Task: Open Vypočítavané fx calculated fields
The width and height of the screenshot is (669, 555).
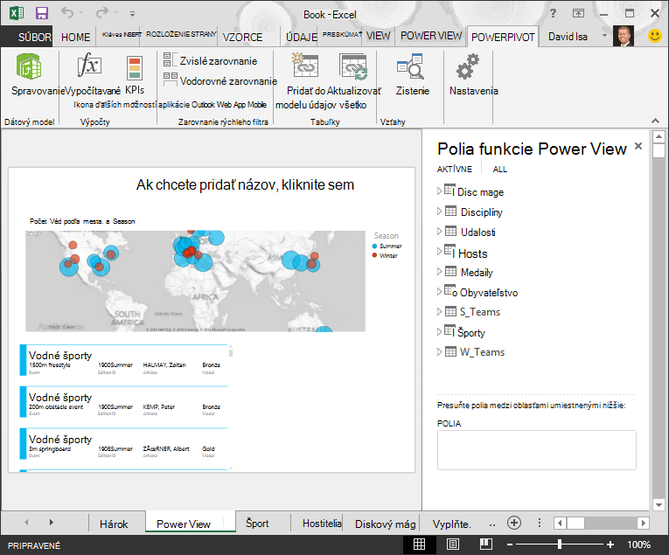Action: click(x=89, y=66)
